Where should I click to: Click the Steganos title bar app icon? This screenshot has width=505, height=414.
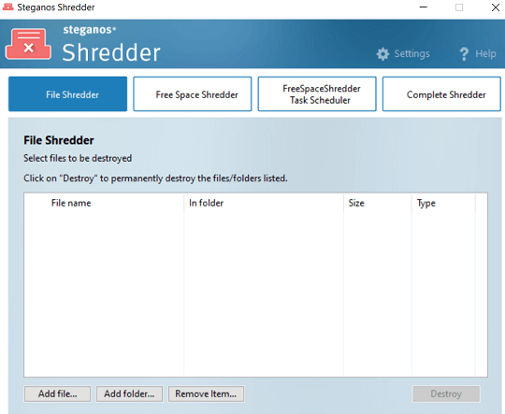7,7
